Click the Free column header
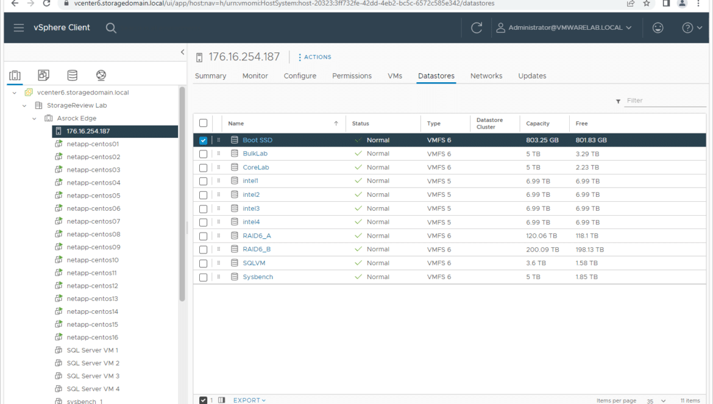 [581, 124]
